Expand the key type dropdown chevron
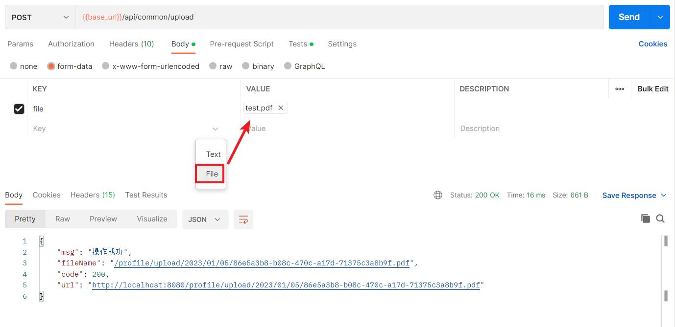The image size is (675, 327). pos(216,129)
